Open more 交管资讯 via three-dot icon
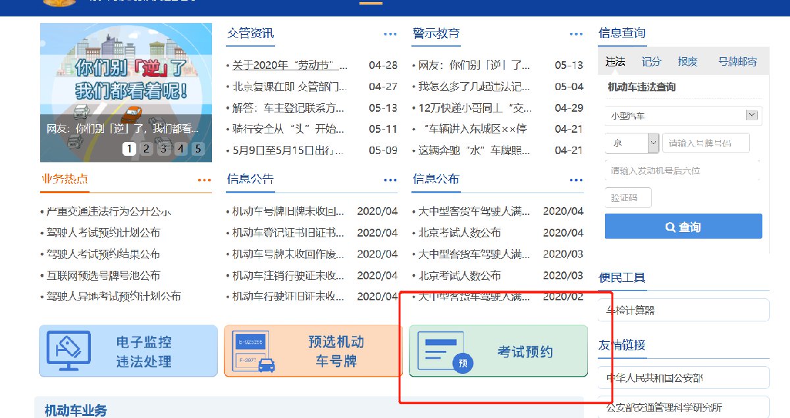This screenshot has width=790, height=418. (x=390, y=34)
